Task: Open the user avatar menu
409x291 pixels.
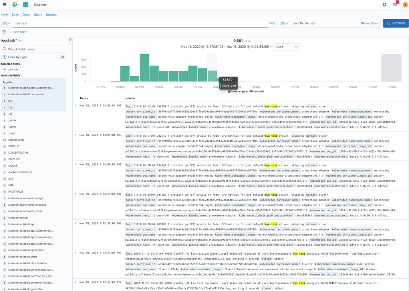Action: (x=405, y=5)
